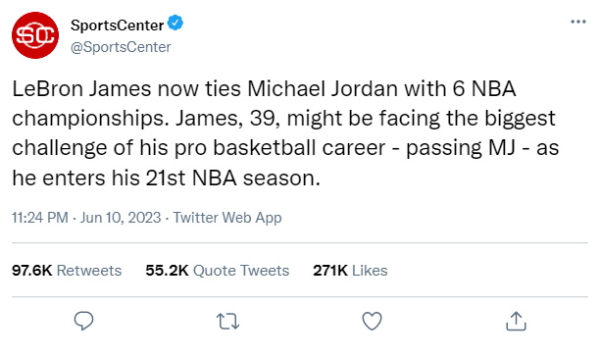
Task: Click the 11:24 PM timestamp
Action: click(40, 218)
